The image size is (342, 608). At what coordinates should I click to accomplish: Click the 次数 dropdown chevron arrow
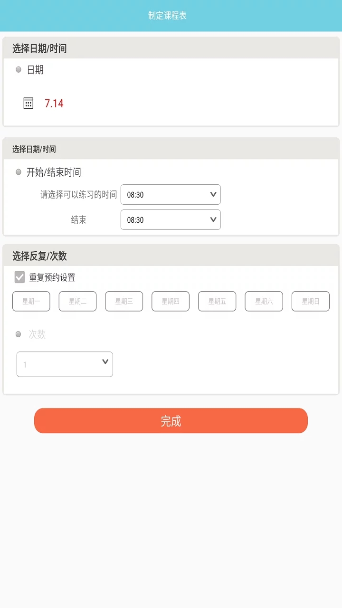(x=105, y=362)
